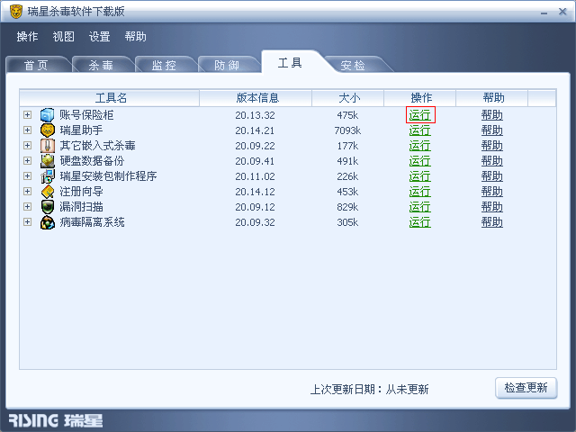Open the 视图 menu
The height and width of the screenshot is (432, 576).
click(x=64, y=37)
